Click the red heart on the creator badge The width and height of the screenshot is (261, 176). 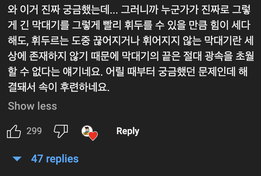(93, 136)
